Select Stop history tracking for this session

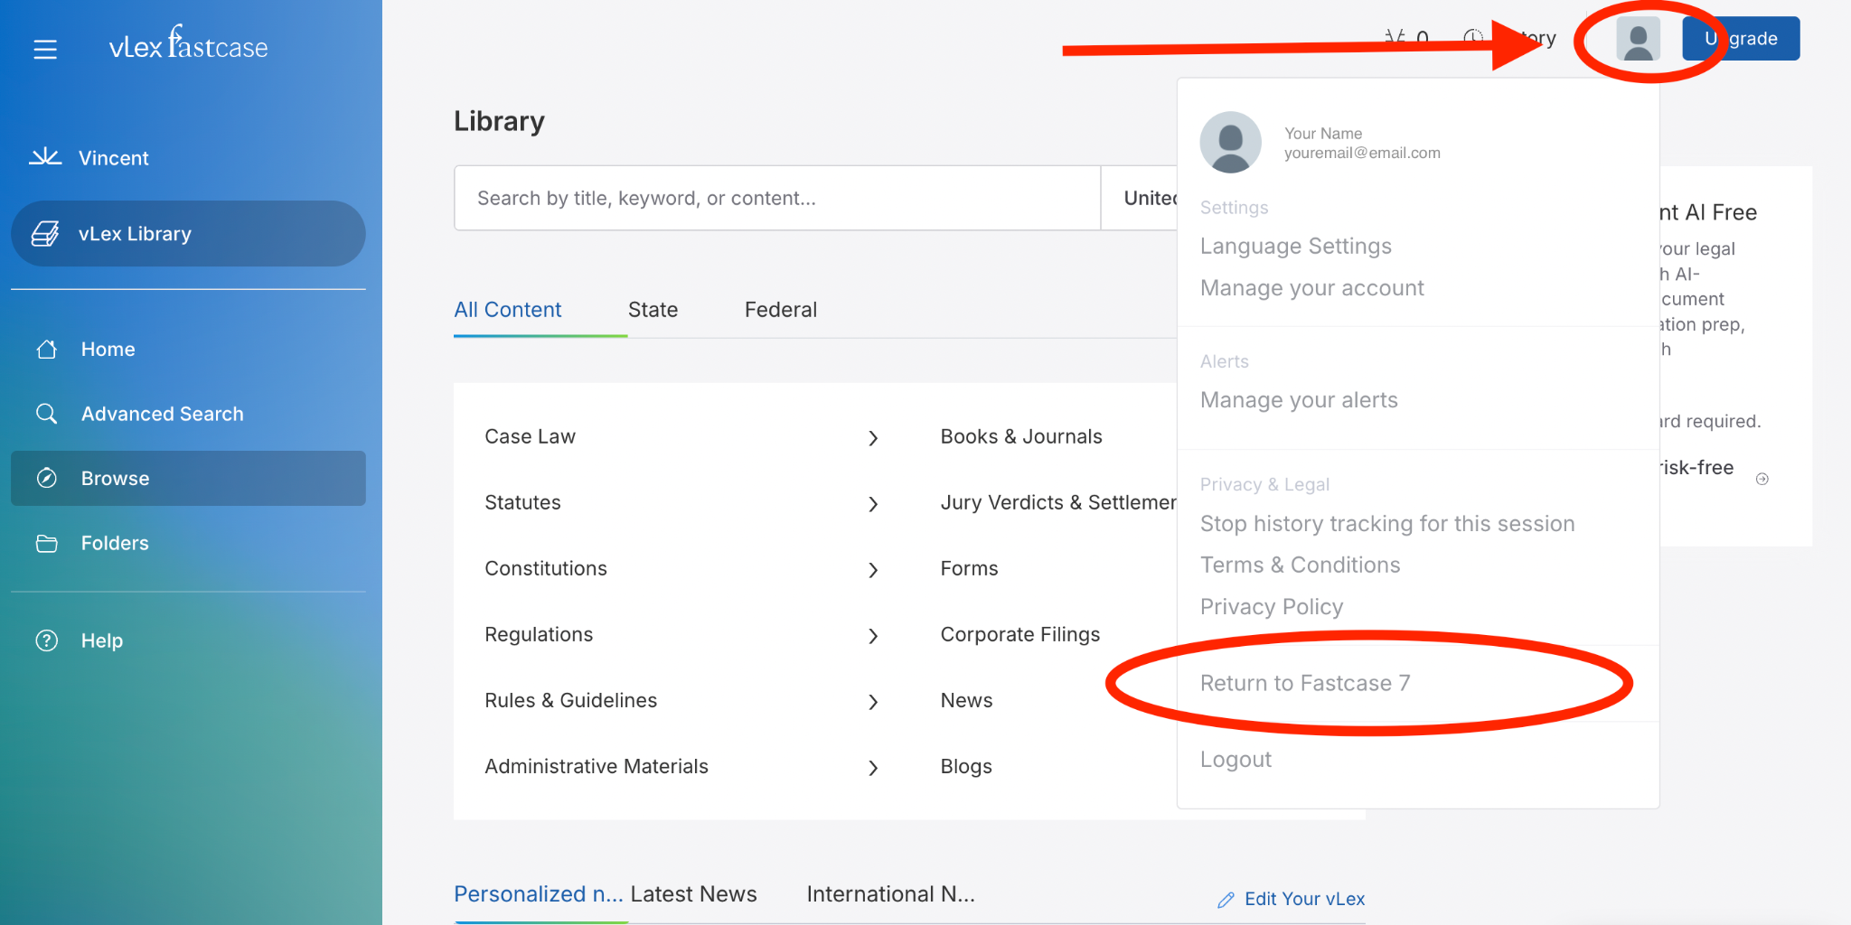pyautogui.click(x=1387, y=524)
